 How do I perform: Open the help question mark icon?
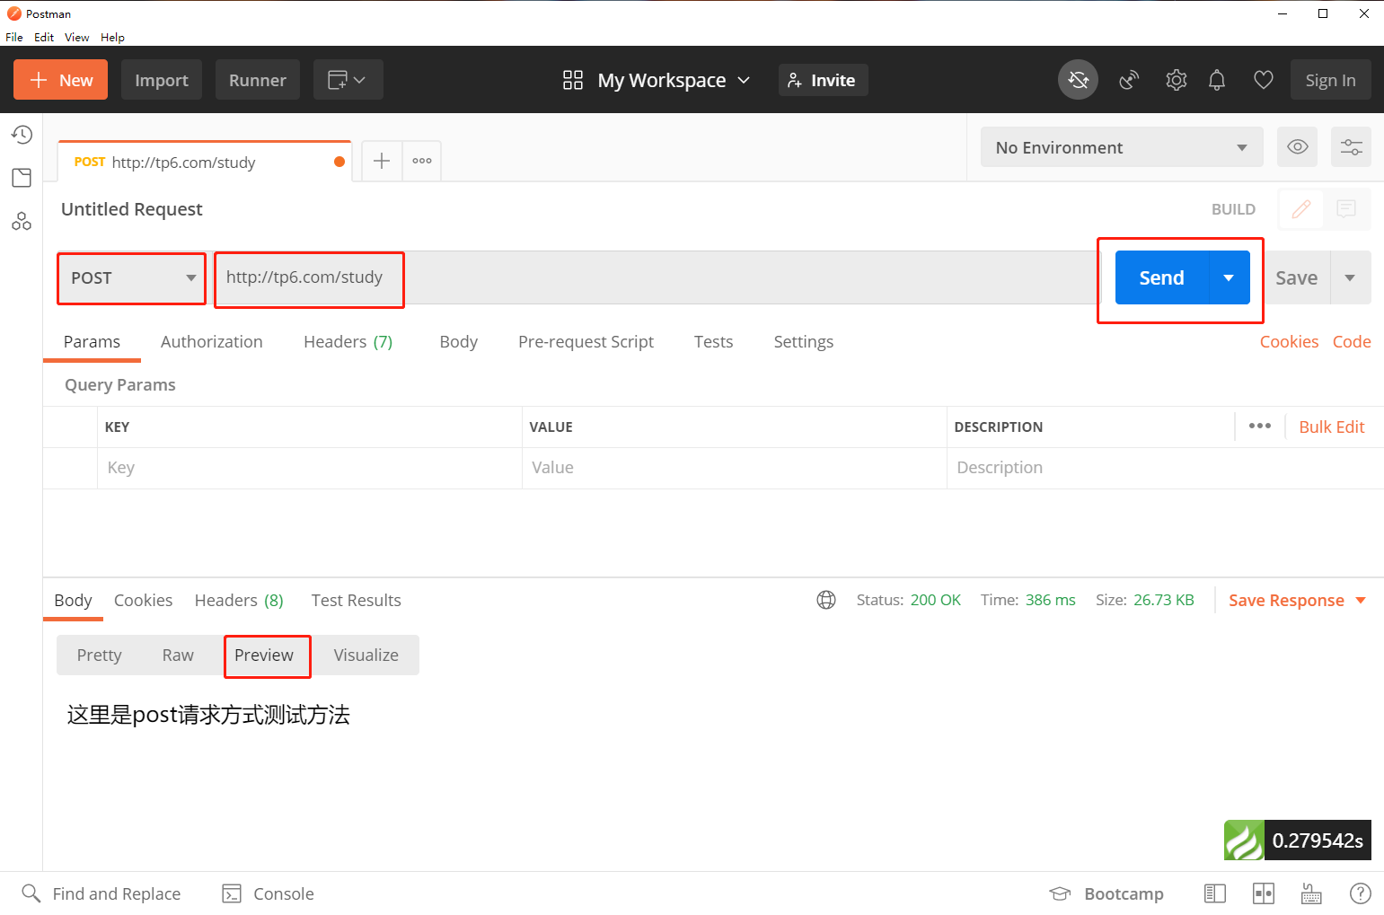1361,893
